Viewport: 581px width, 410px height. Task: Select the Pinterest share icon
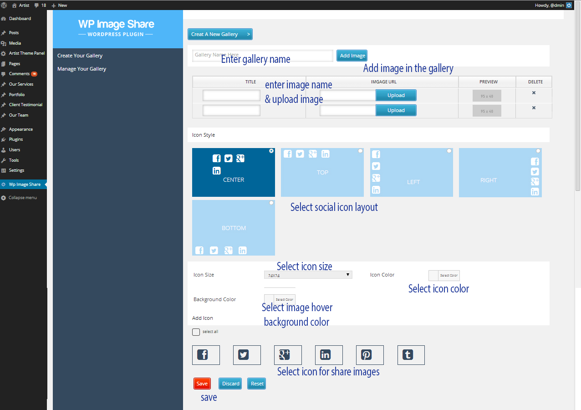coord(370,355)
